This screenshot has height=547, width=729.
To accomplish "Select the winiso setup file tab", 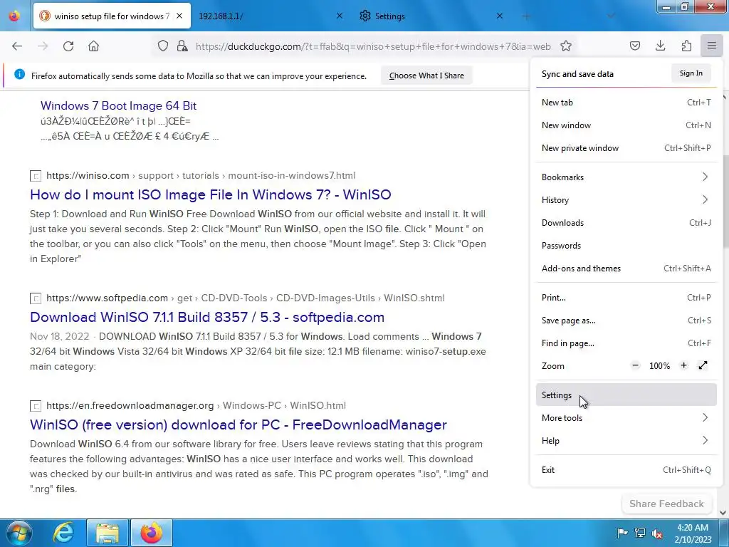I will pyautogui.click(x=112, y=16).
